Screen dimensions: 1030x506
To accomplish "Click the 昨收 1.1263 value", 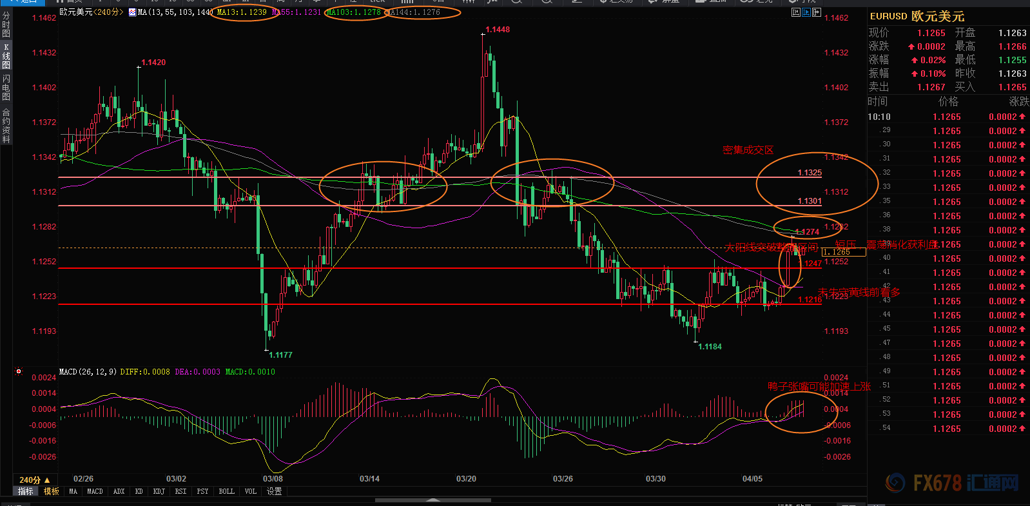I will click(1013, 73).
